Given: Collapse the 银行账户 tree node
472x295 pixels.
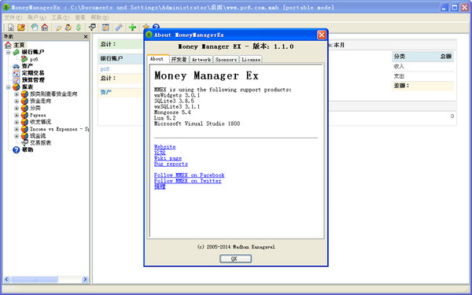Looking at the screenshot, I should coord(8,52).
